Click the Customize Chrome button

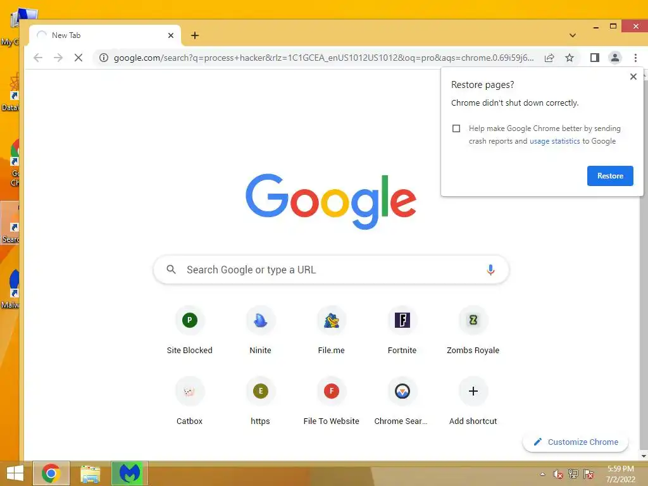(x=576, y=442)
